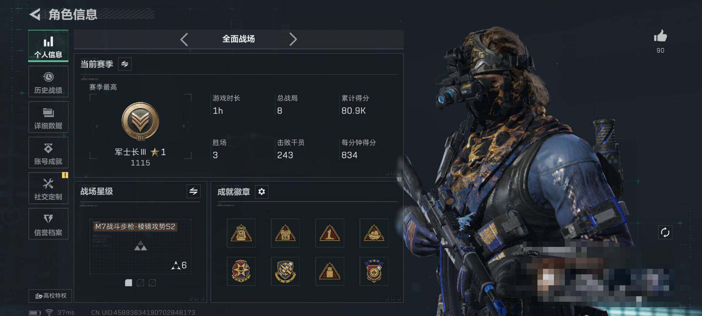Open the 社交定制 section
The width and height of the screenshot is (702, 316).
[x=48, y=188]
